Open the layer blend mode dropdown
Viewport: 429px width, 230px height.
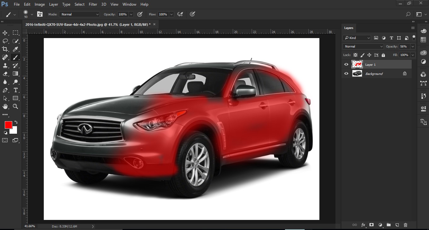point(363,46)
